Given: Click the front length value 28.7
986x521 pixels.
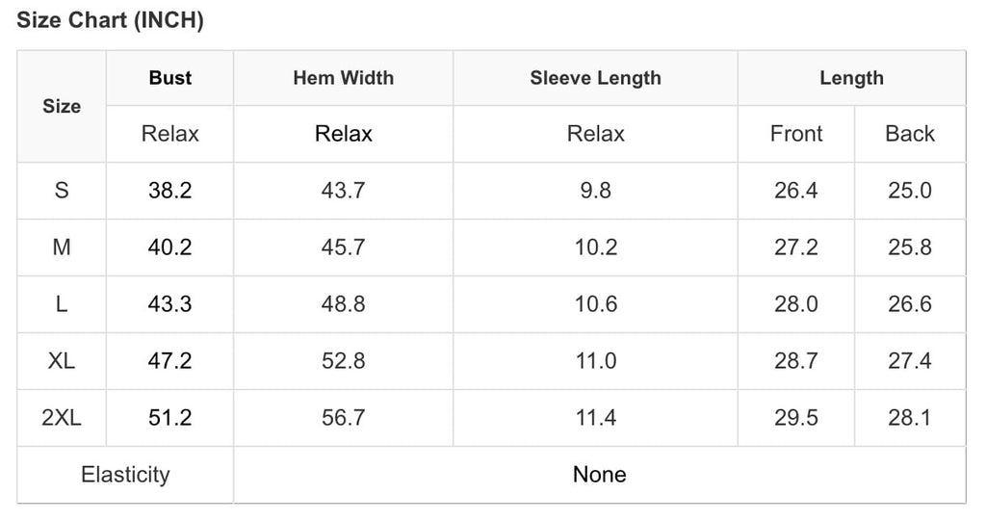Looking at the screenshot, I should [x=796, y=361].
